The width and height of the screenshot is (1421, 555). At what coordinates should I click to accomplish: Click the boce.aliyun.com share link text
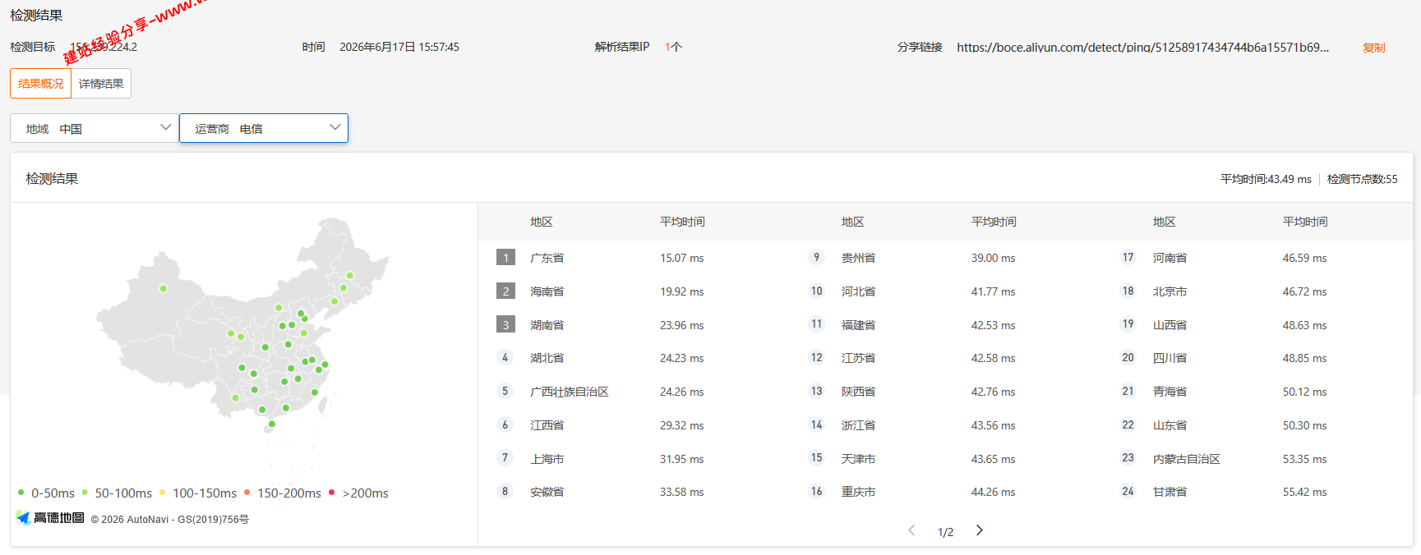point(1142,48)
